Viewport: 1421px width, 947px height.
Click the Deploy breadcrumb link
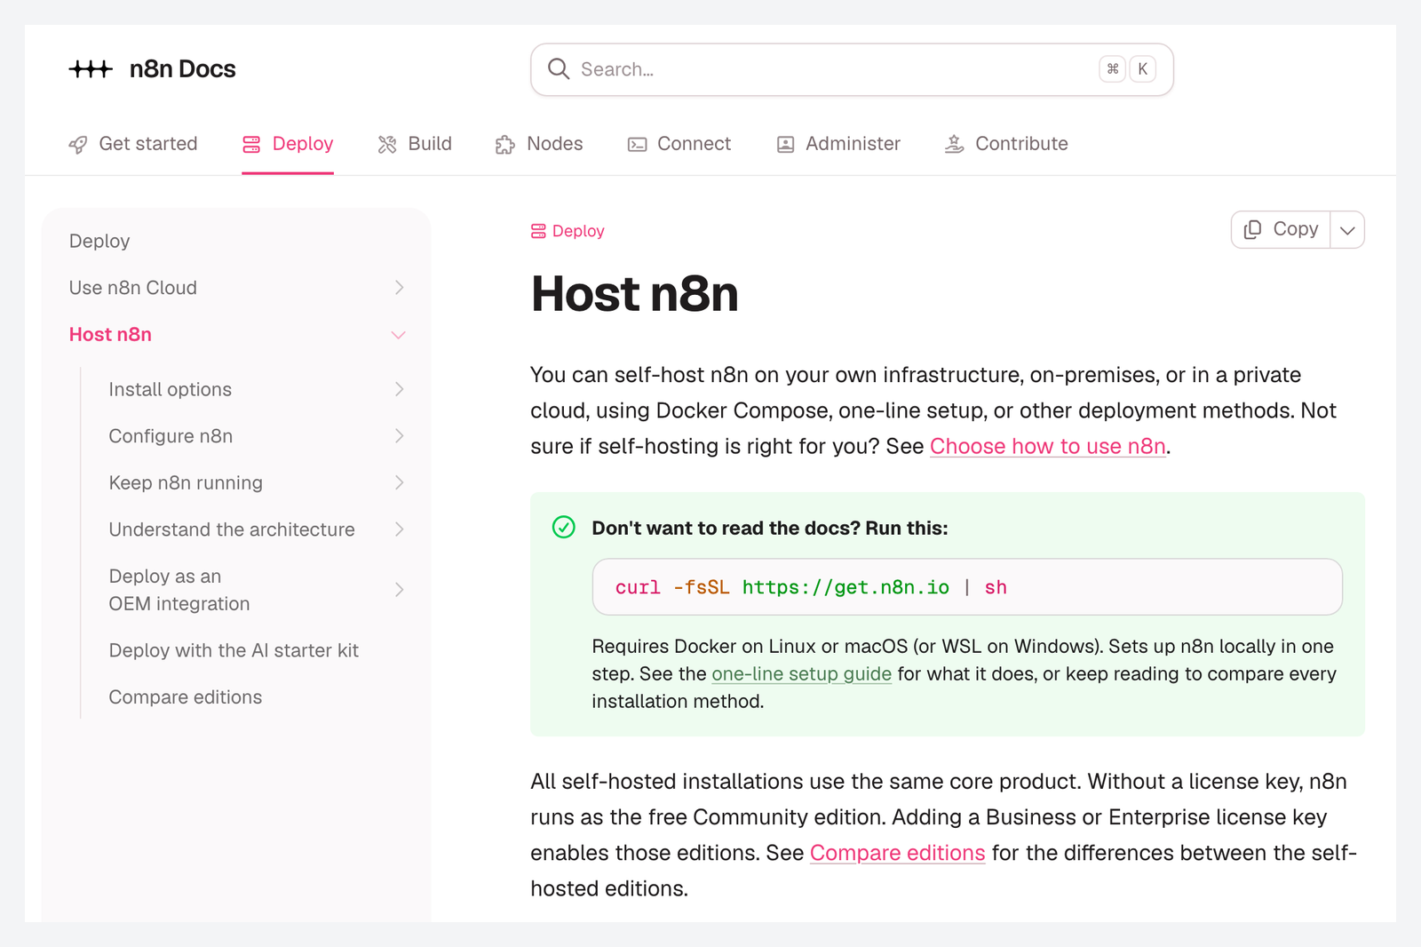[568, 231]
